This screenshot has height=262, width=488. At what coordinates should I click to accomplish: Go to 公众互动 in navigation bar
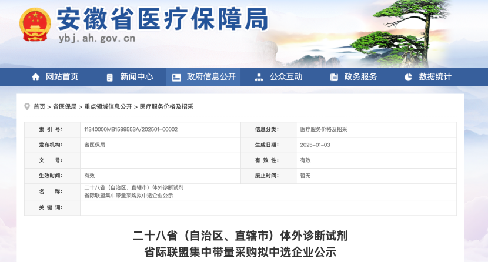click(286, 77)
